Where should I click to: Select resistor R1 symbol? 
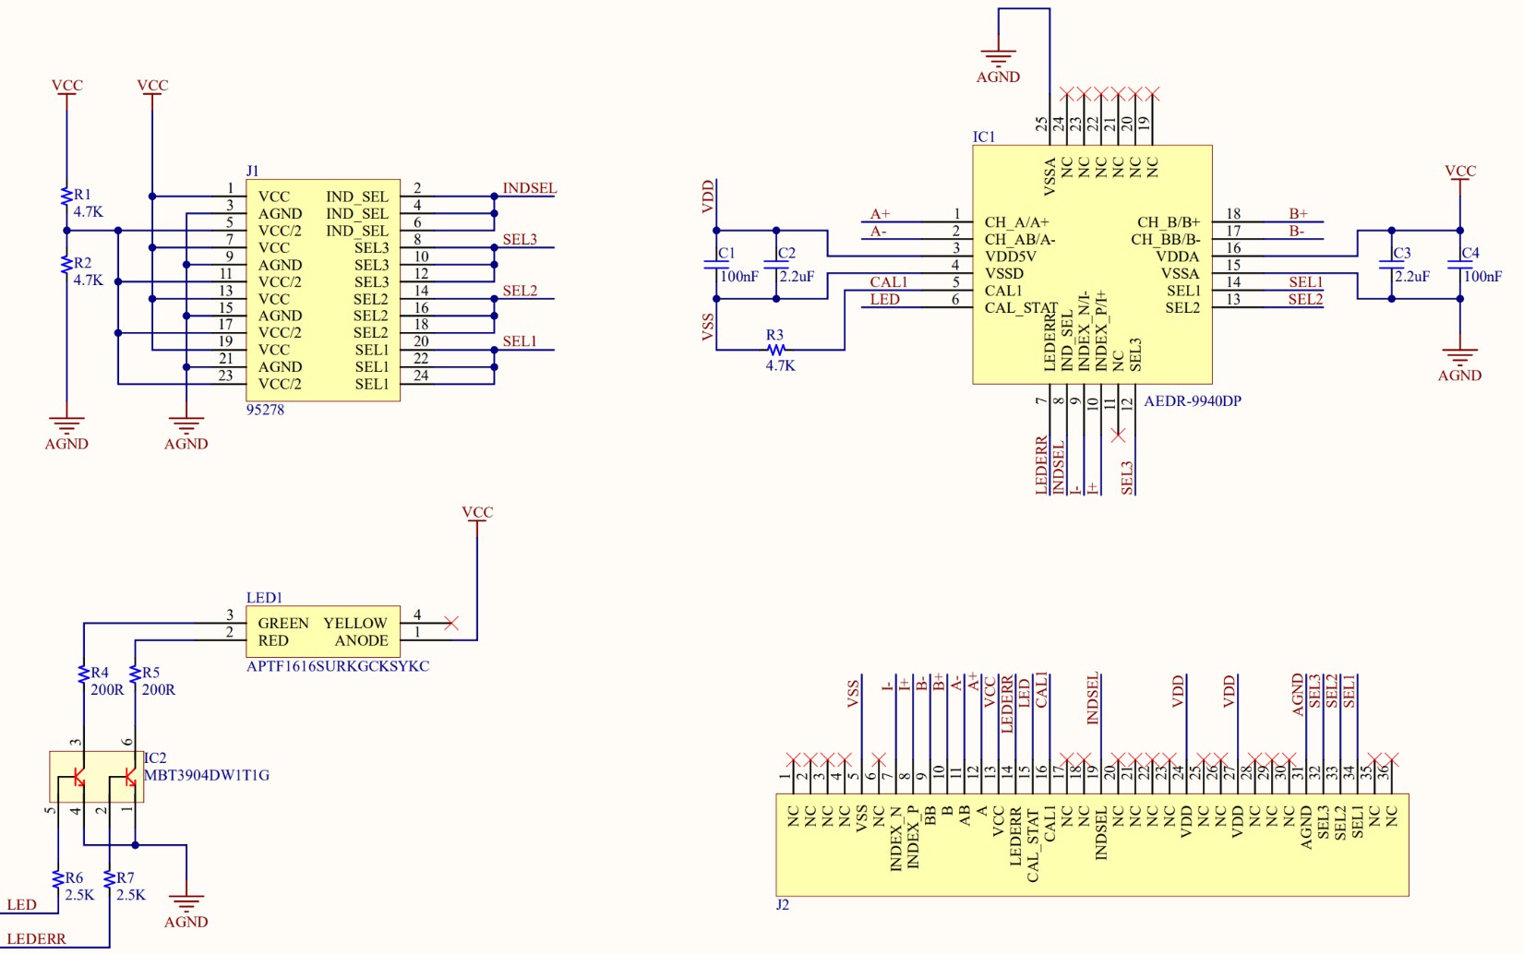coord(66,197)
